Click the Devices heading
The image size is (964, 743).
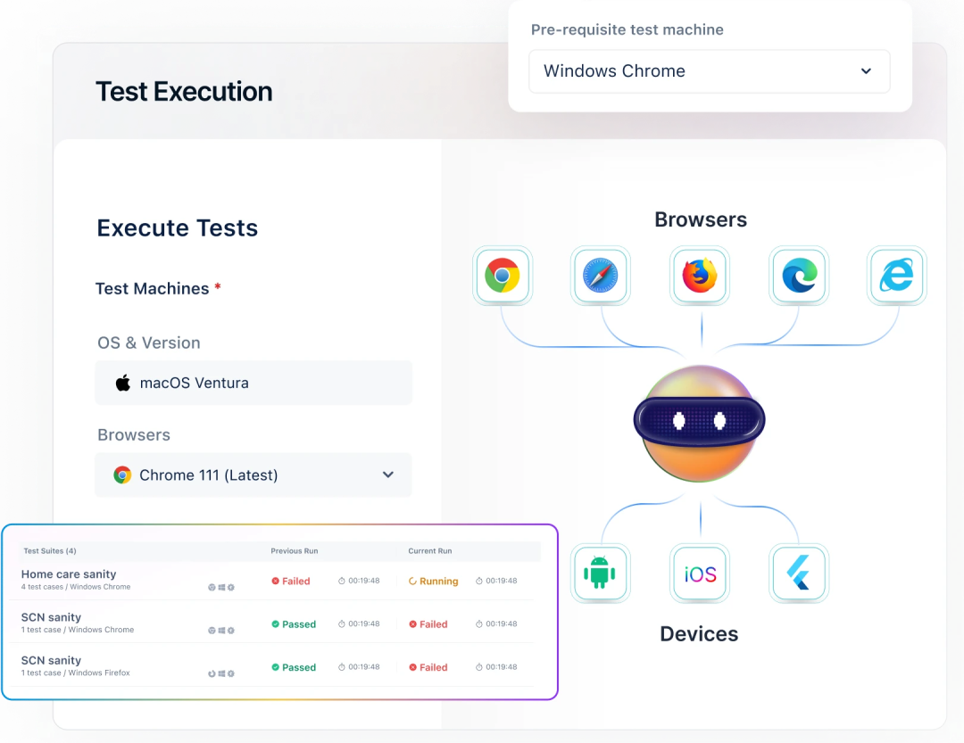coord(699,633)
